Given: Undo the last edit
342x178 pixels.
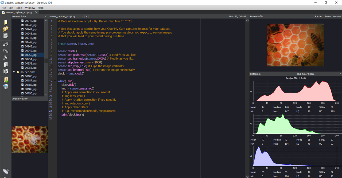Looking at the screenshot, I should coord(6,44).
